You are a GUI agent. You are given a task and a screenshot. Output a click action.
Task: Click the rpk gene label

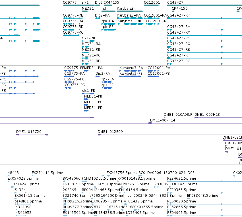(104, 9)
